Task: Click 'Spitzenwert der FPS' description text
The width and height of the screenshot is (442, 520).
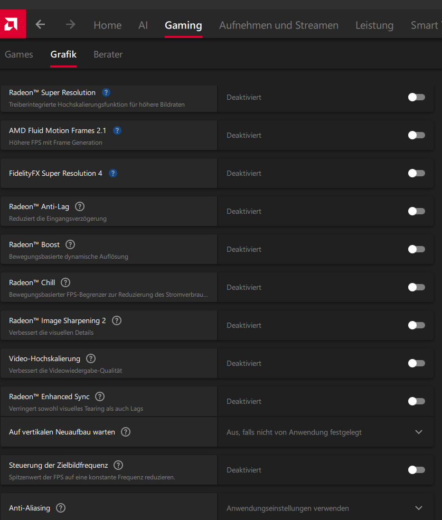Action: 92,477
